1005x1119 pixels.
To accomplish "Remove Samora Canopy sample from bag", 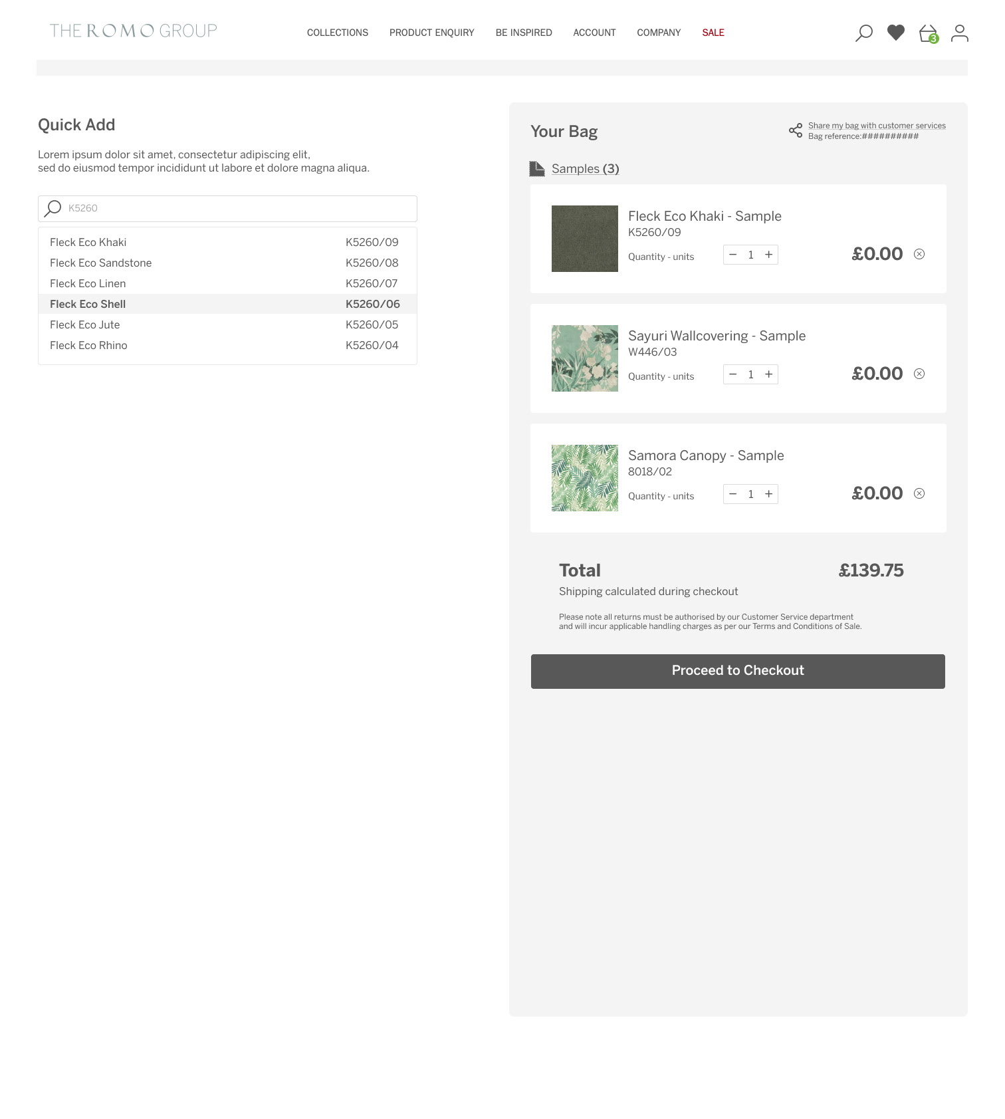I will 919,493.
